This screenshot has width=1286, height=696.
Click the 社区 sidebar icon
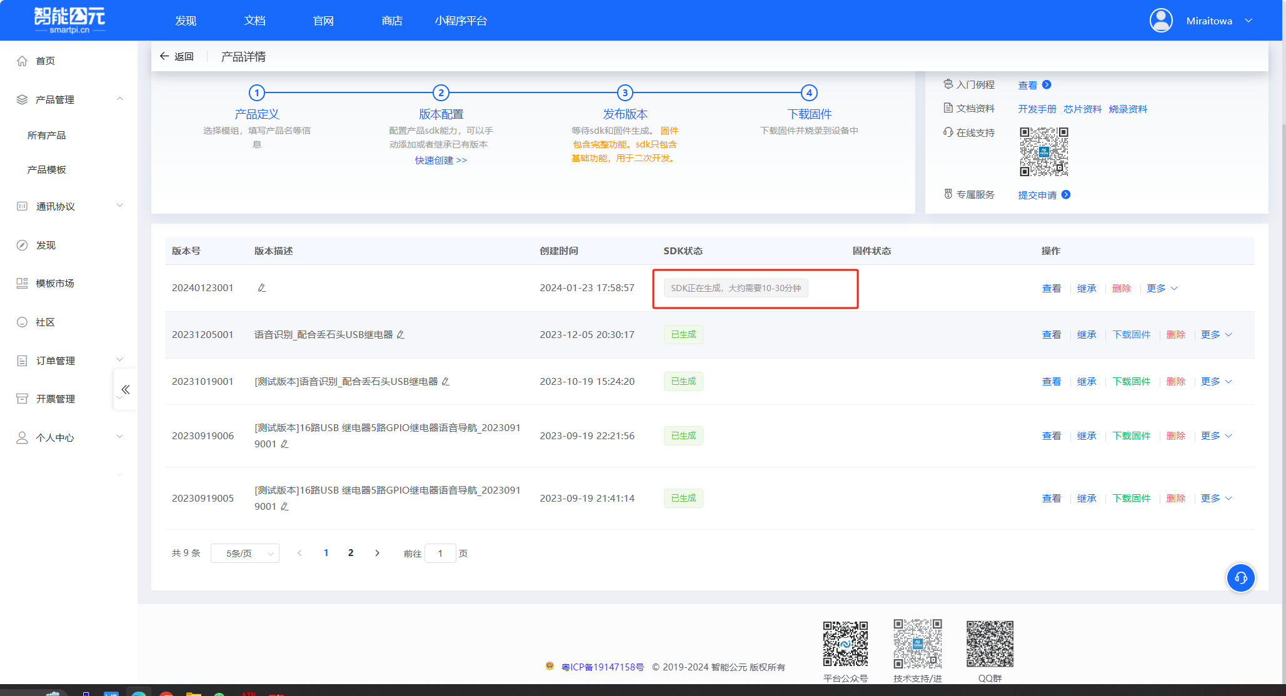(x=22, y=322)
